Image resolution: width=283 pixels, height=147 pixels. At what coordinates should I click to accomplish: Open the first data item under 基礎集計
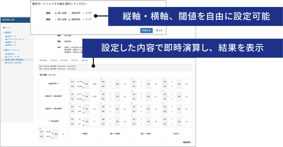(x=12, y=36)
